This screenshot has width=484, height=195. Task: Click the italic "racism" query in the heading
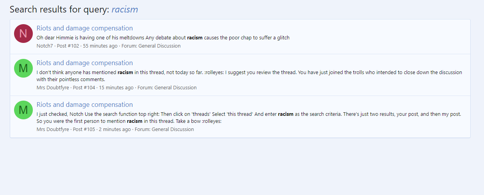click(125, 9)
